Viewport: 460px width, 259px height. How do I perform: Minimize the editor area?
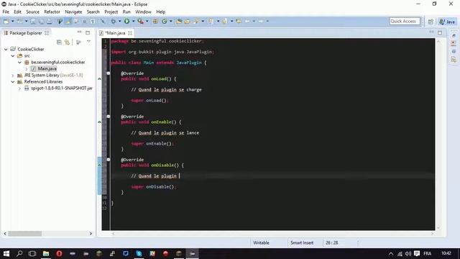click(x=431, y=32)
